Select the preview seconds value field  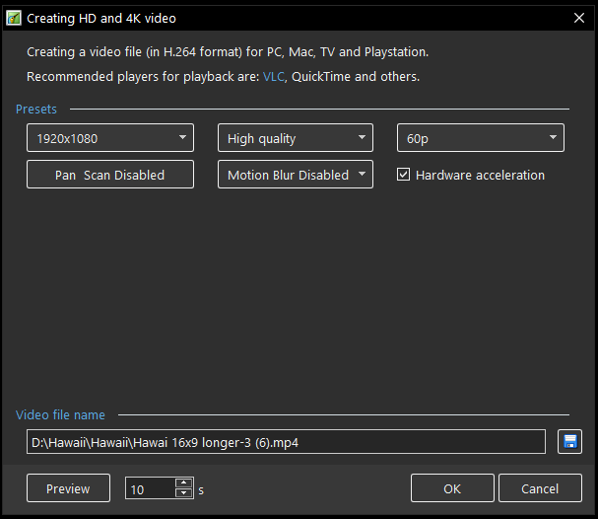click(x=151, y=488)
